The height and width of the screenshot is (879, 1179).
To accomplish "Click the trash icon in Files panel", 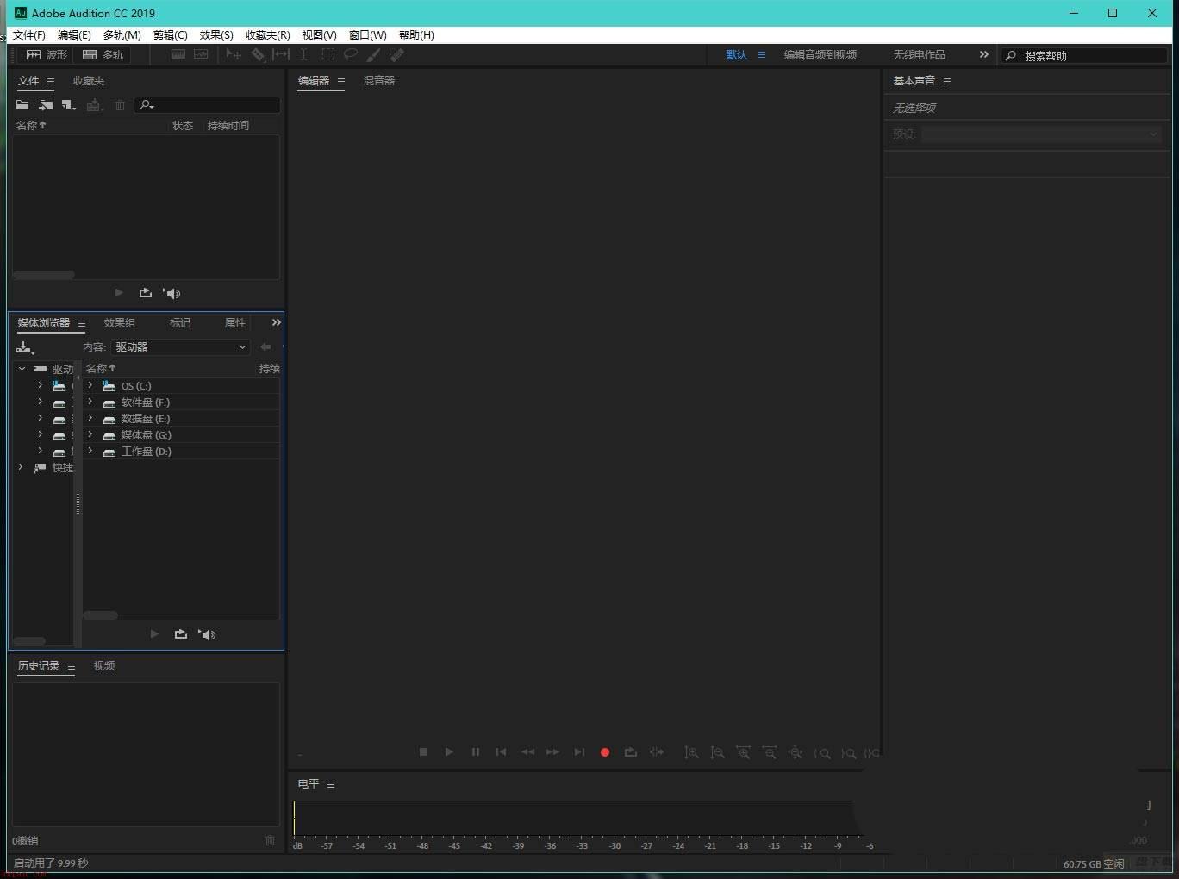I will click(x=120, y=105).
